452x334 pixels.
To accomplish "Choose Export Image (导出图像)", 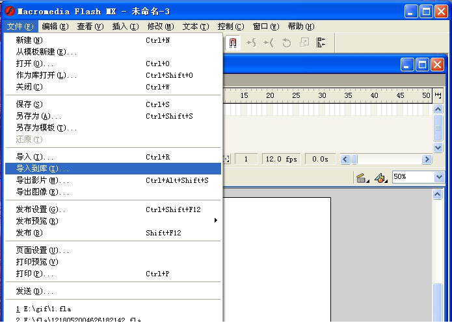I will (113, 192).
